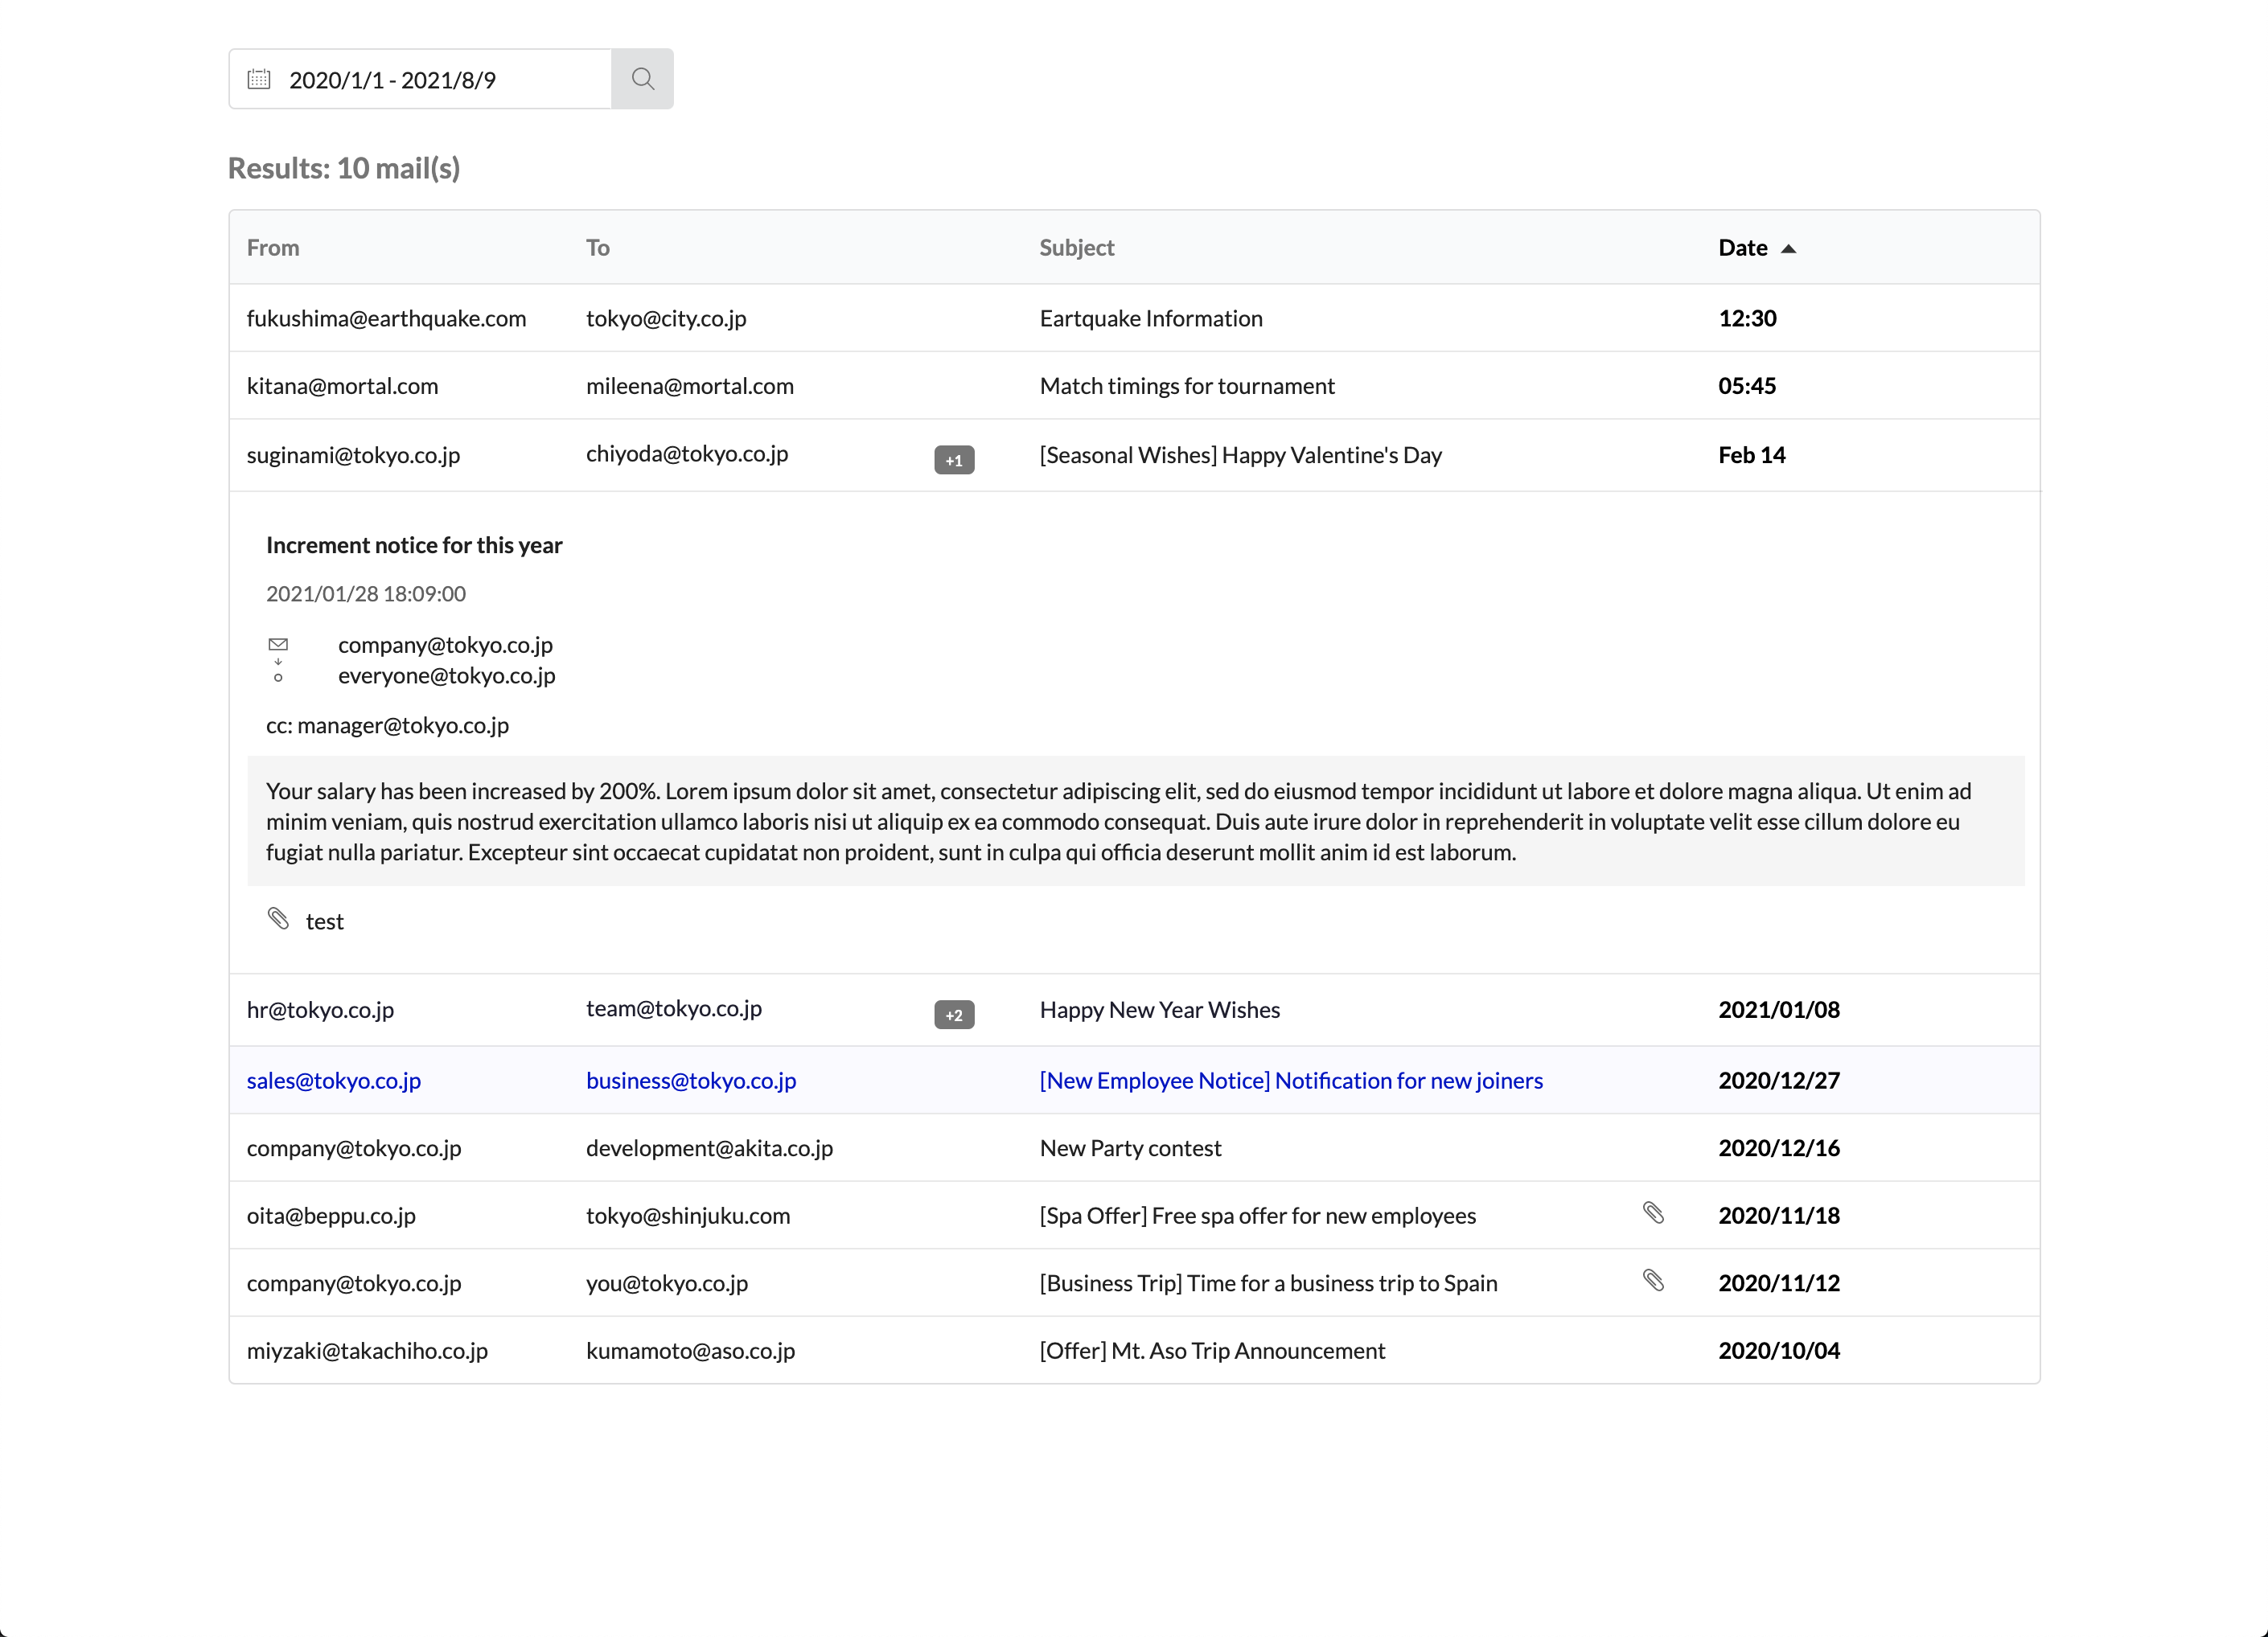Click date 2021/01/08
The image size is (2268, 1637).
[x=1779, y=1010]
